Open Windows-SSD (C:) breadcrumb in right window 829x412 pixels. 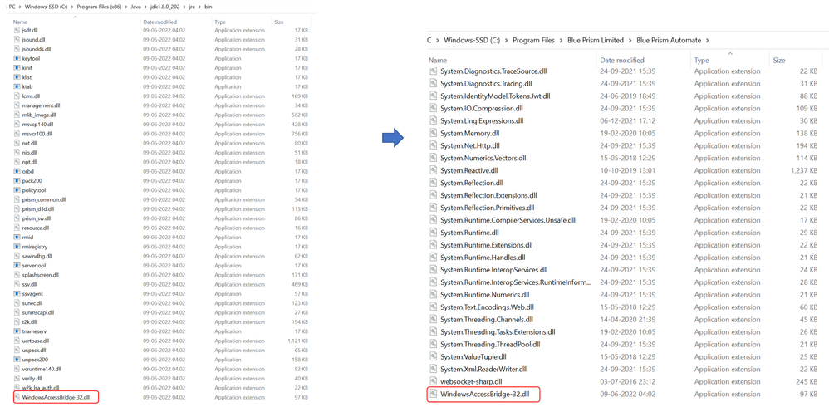pyautogui.click(x=472, y=40)
